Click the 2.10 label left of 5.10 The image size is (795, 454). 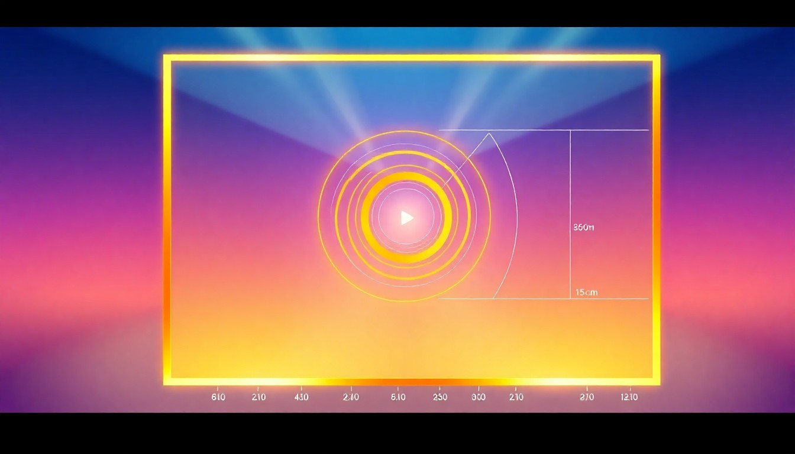351,397
